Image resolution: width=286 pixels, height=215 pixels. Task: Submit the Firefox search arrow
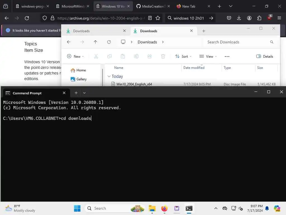click(211, 18)
